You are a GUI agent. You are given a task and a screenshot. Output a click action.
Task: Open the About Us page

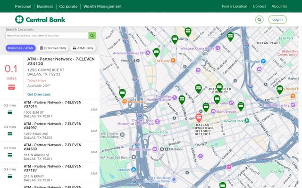(279, 6)
